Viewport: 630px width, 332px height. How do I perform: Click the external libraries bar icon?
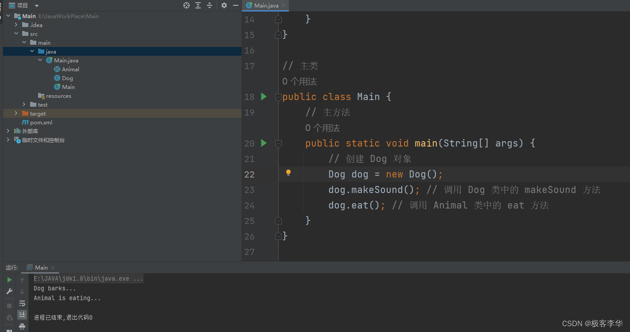(x=17, y=131)
